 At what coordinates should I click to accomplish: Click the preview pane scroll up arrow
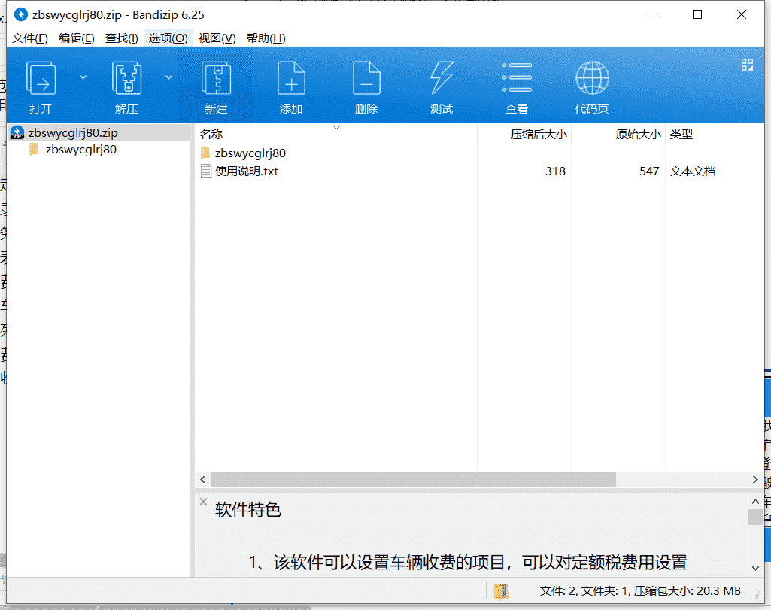tap(755, 502)
